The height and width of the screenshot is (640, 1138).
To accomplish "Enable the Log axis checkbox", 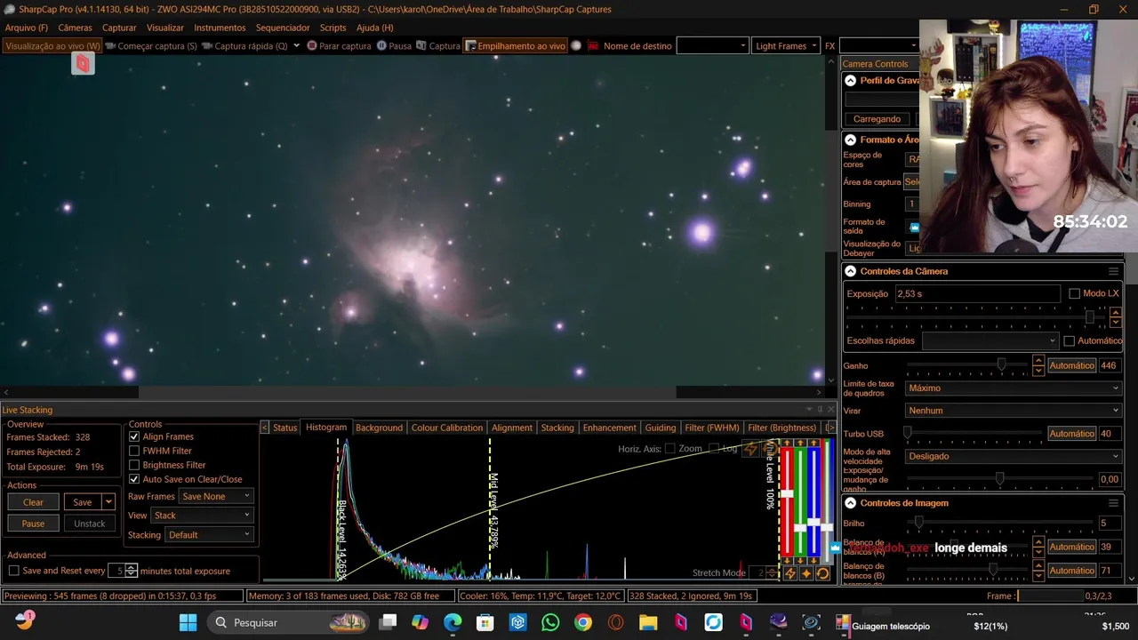I will (x=714, y=449).
